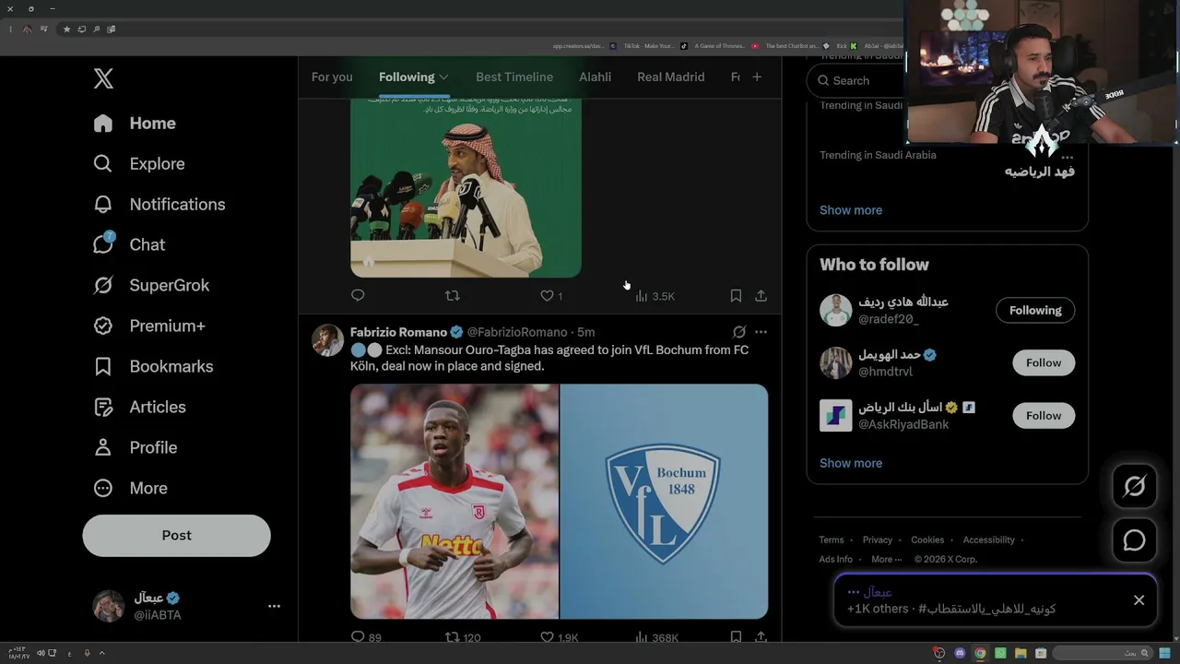
Task: Open more options on Fabrizio Romano's post
Action: point(761,332)
